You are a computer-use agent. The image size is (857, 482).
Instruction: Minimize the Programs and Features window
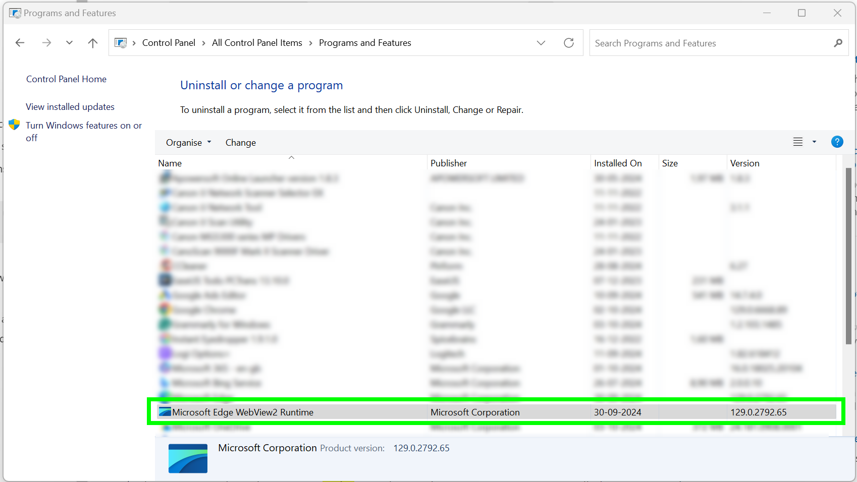[767, 13]
